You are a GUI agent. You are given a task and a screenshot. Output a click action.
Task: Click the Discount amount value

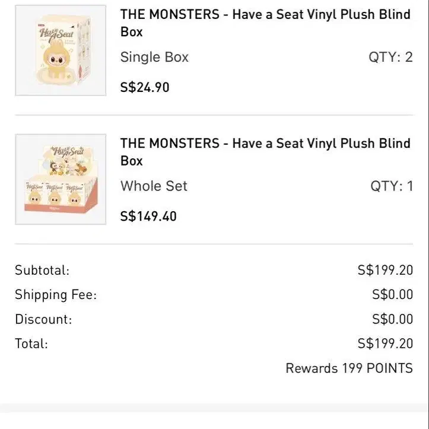coord(392,319)
